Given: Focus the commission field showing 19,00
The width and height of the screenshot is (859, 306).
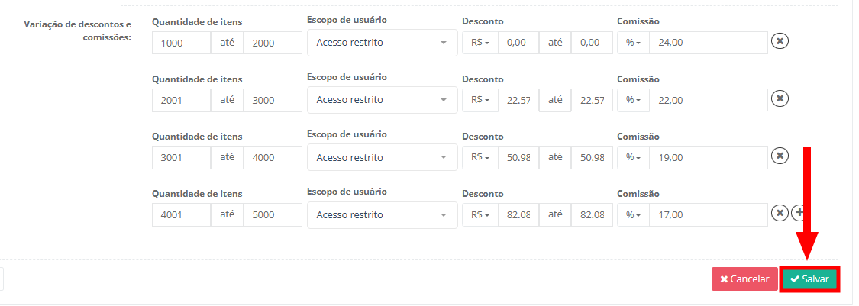Looking at the screenshot, I should 708,157.
